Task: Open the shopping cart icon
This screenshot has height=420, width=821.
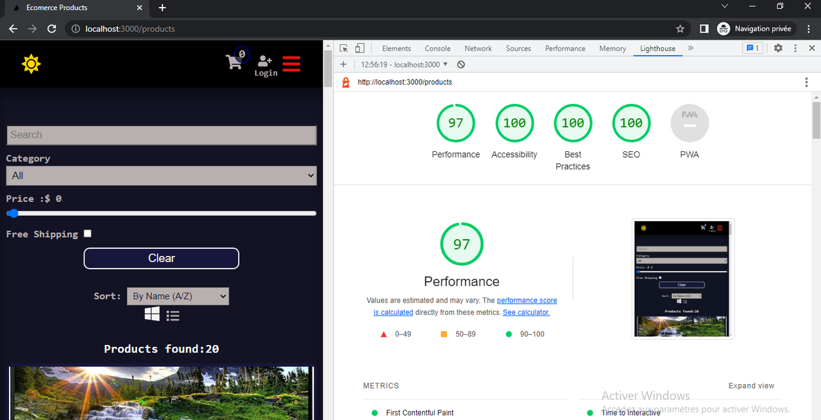Action: (234, 62)
